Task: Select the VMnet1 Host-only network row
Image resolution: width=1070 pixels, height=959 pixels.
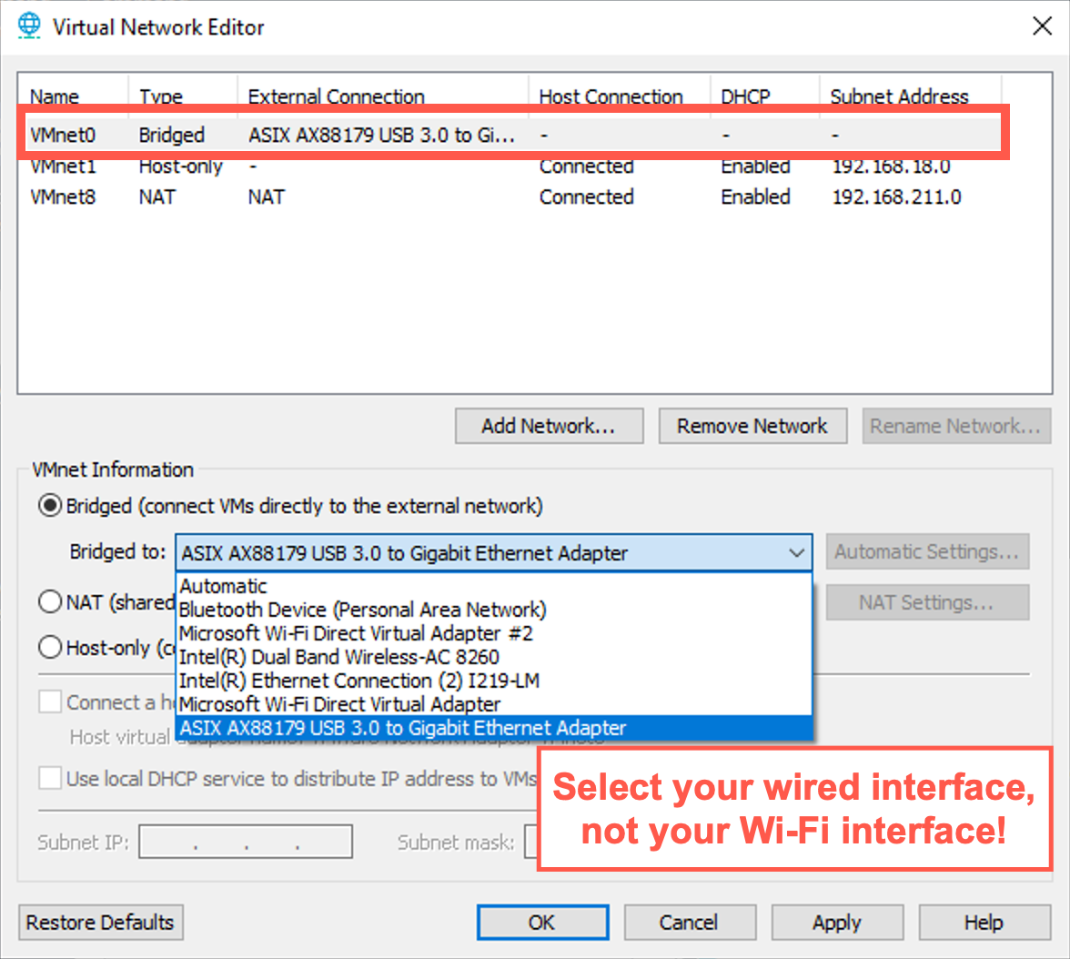Action: (273, 167)
